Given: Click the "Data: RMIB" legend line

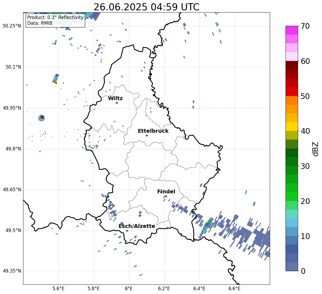Looking at the screenshot, I should tap(40, 23).
